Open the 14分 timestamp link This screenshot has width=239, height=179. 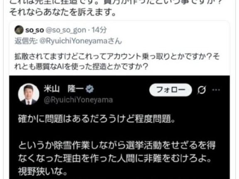pos(99,30)
